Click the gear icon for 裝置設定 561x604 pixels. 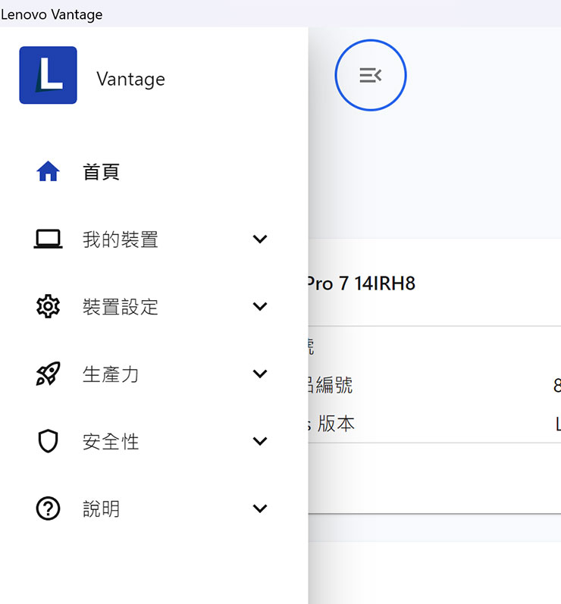pos(49,306)
